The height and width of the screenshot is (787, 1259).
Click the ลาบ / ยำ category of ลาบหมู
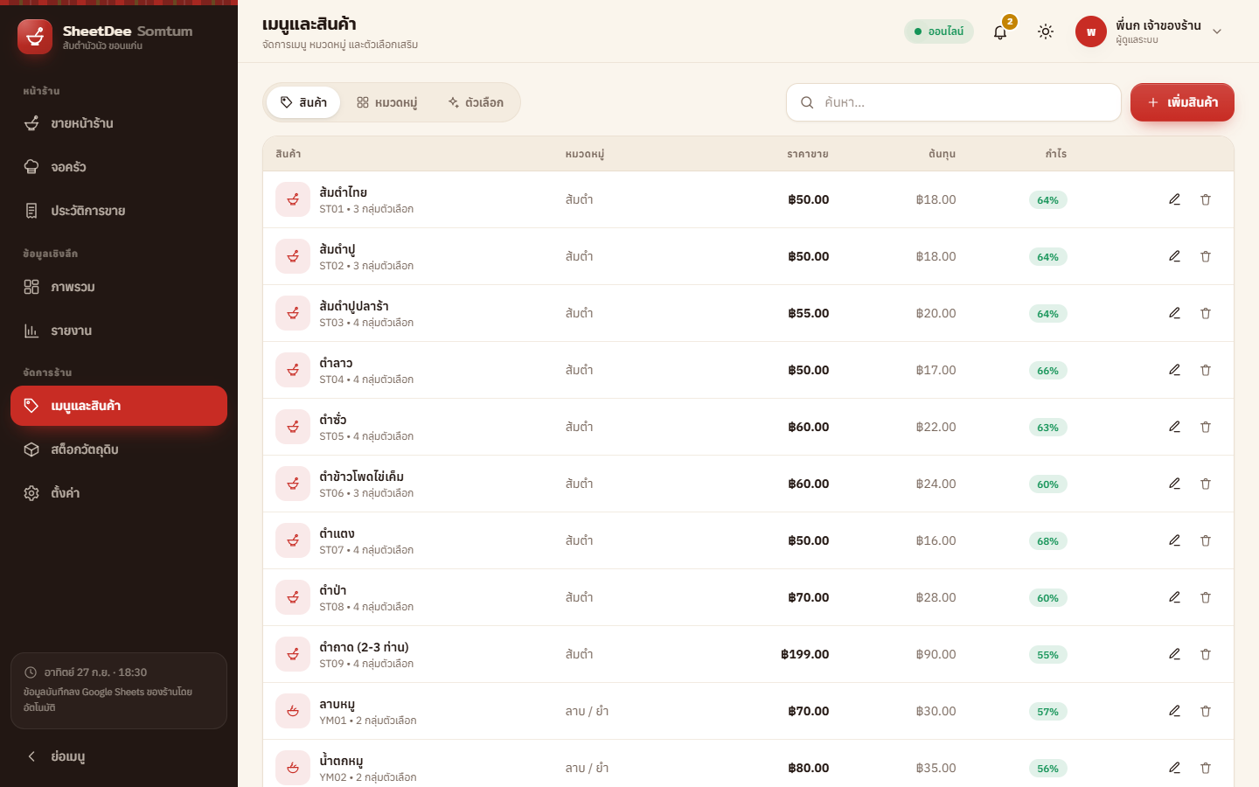[588, 711]
